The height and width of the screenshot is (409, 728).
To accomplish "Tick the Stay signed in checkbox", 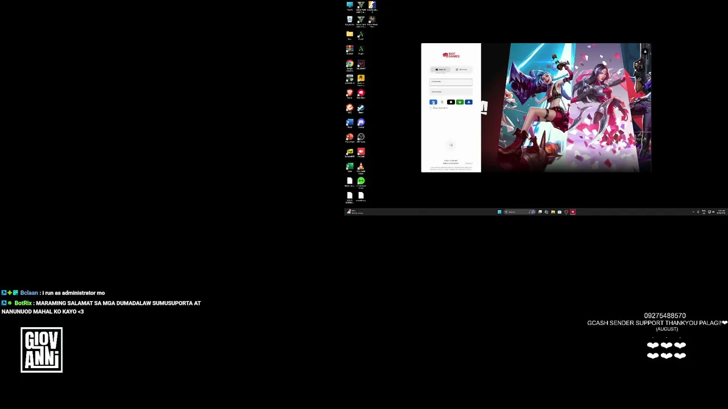I will click(431, 108).
